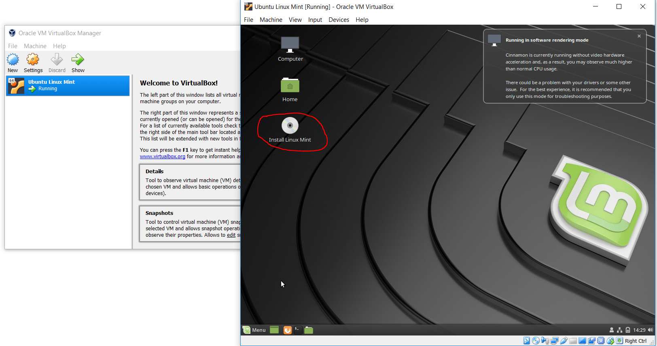The width and height of the screenshot is (657, 346).
Task: Click the video capture status icon
Action: (591, 341)
